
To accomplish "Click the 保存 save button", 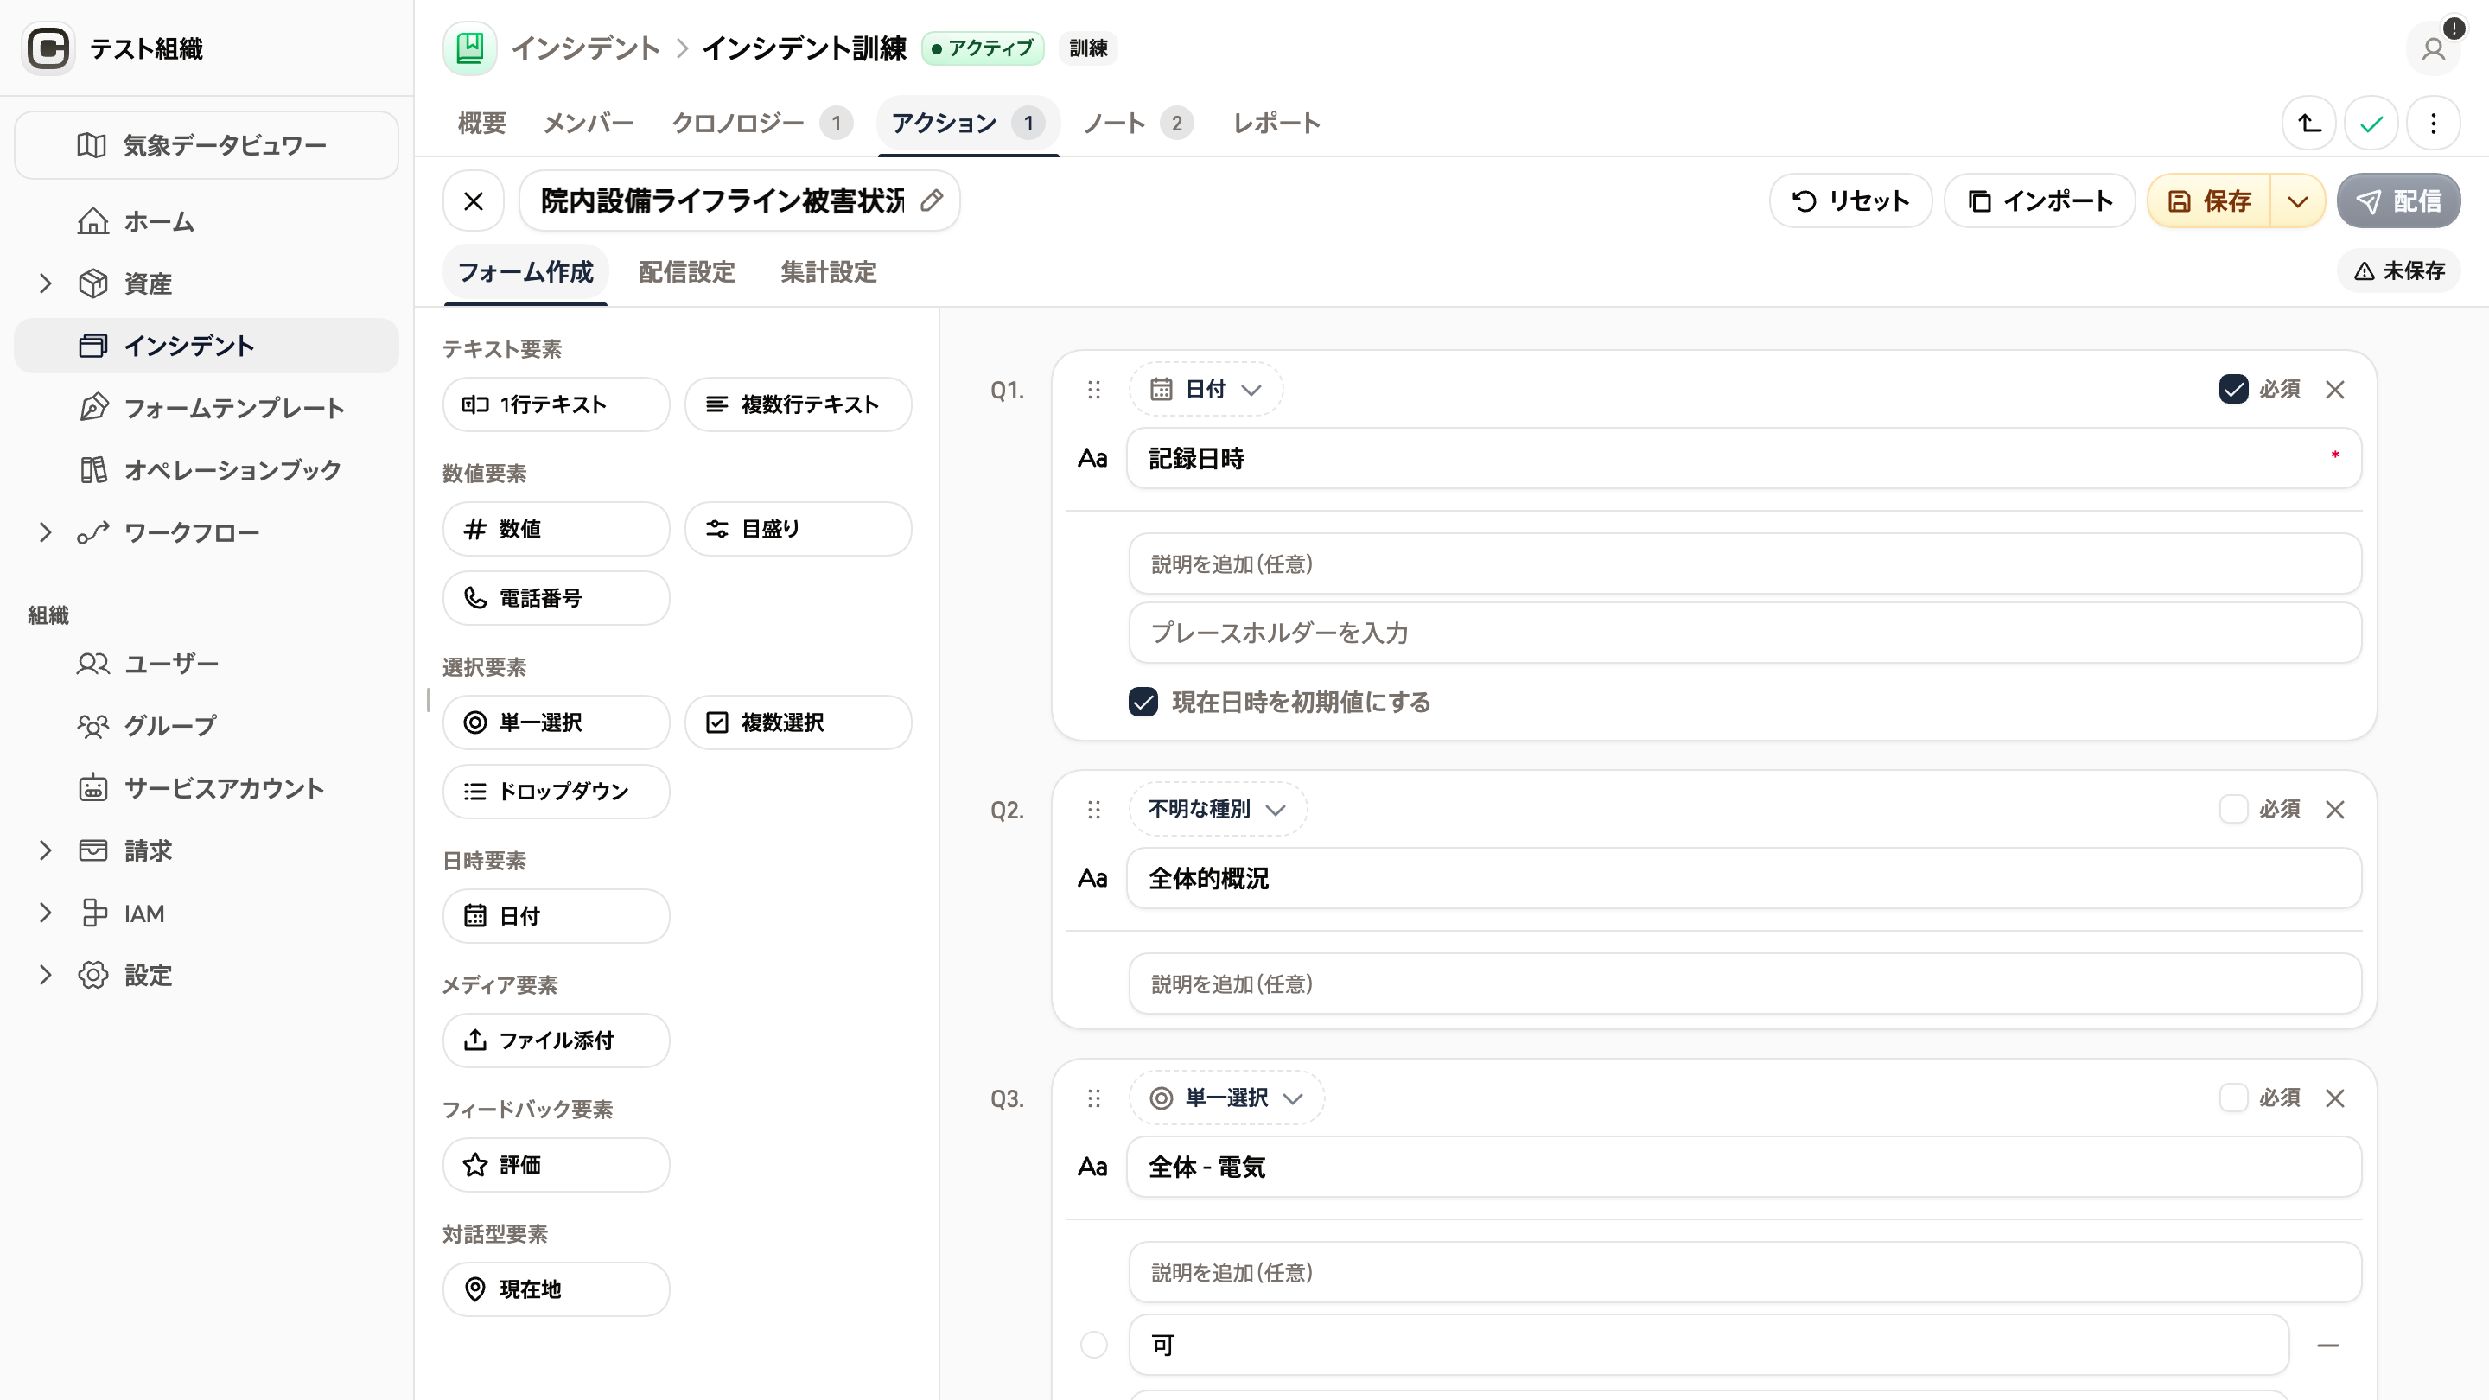I will 2209,201.
